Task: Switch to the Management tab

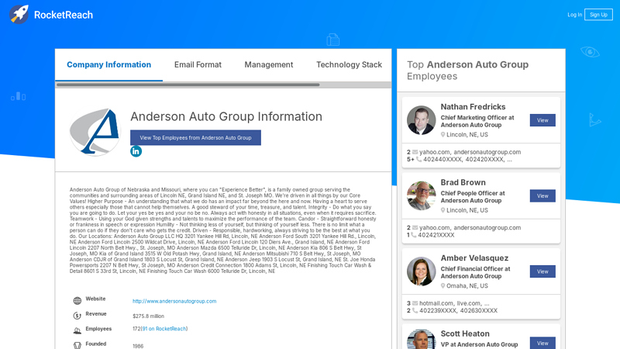Action: click(268, 64)
